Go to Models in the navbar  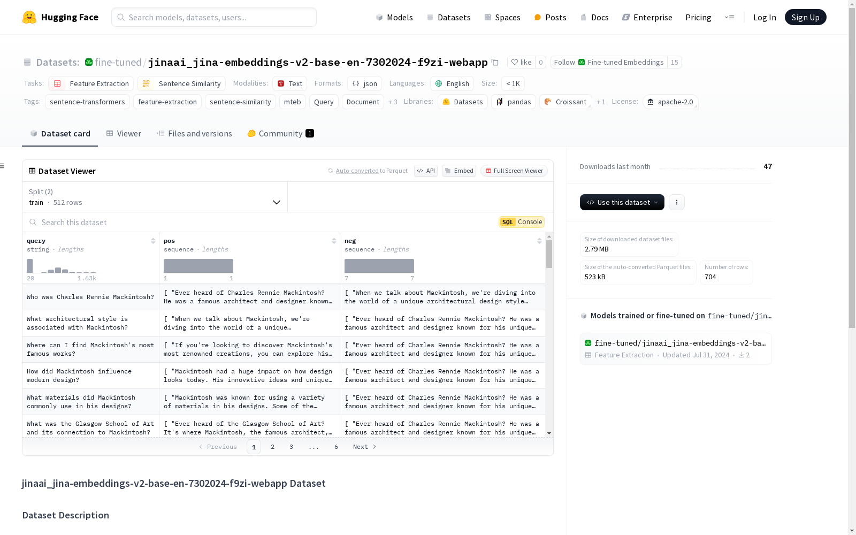pos(394,17)
